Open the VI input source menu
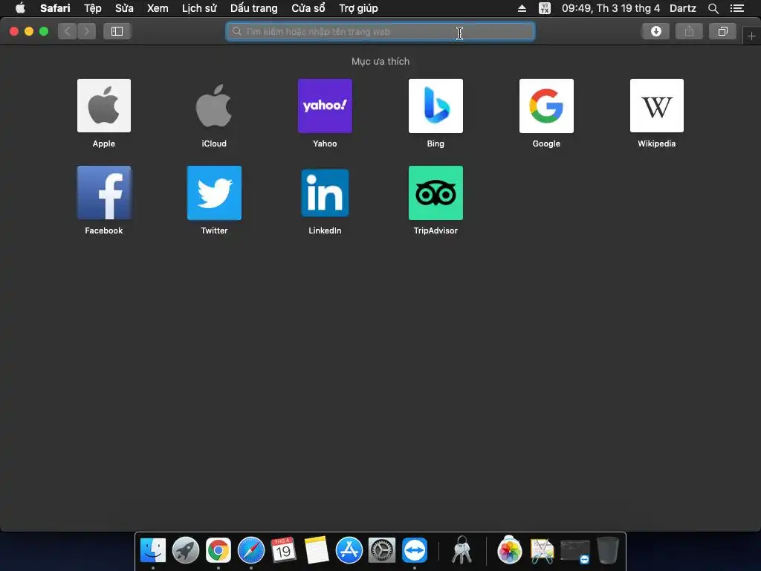 pyautogui.click(x=545, y=8)
